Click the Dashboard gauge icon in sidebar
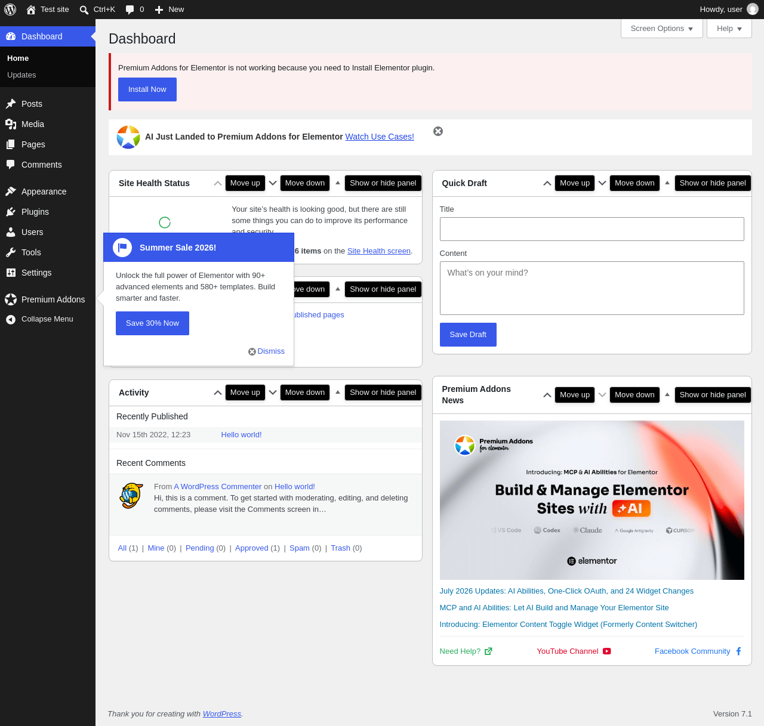Image resolution: width=764 pixels, height=726 pixels. click(11, 36)
